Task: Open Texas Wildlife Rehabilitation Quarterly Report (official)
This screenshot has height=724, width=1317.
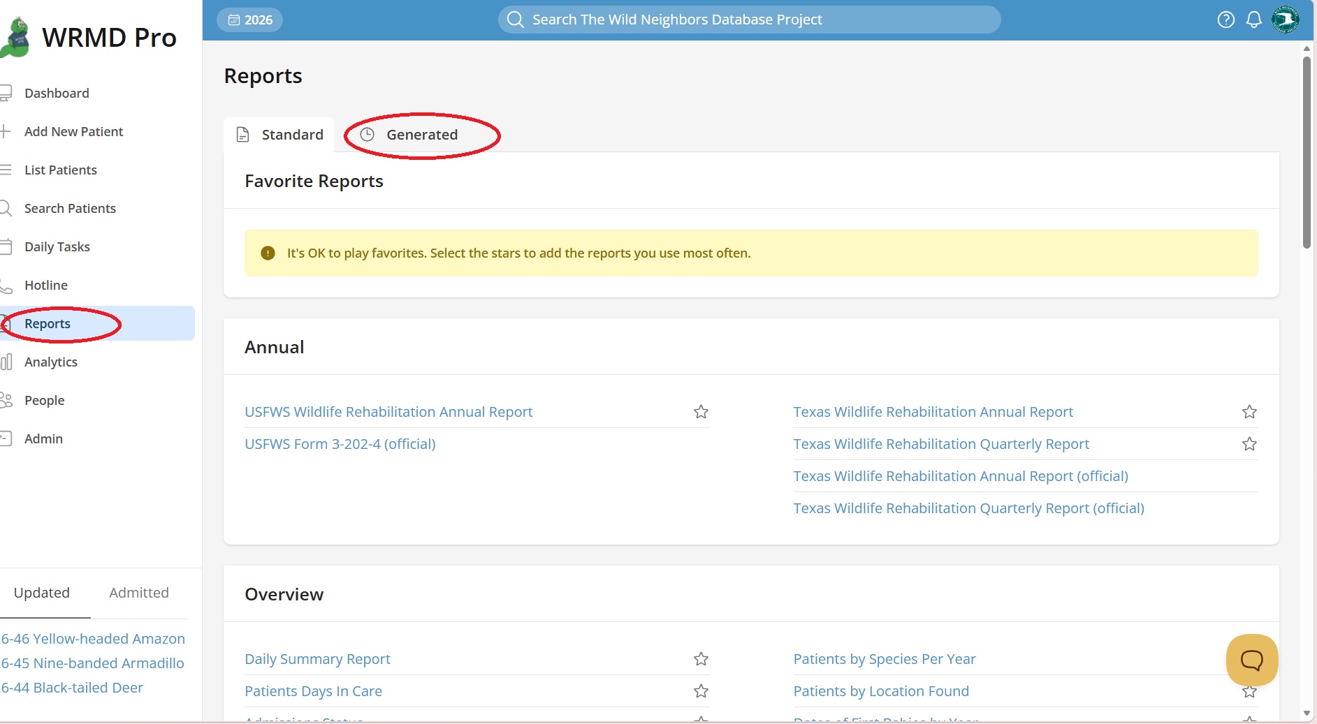Action: [968, 508]
